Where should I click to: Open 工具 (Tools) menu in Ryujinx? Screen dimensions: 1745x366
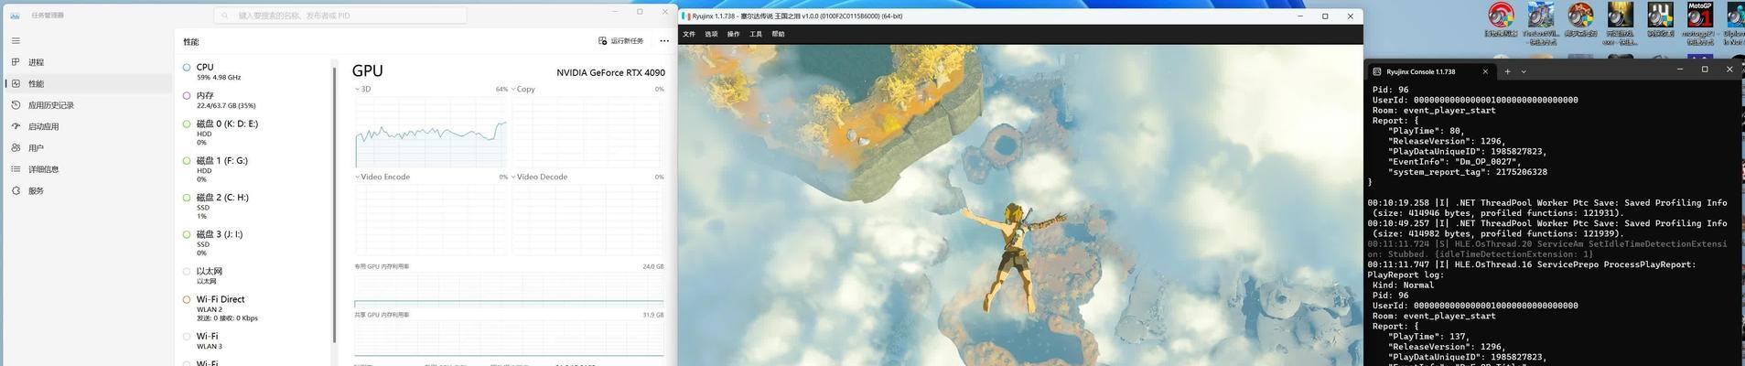click(x=756, y=34)
